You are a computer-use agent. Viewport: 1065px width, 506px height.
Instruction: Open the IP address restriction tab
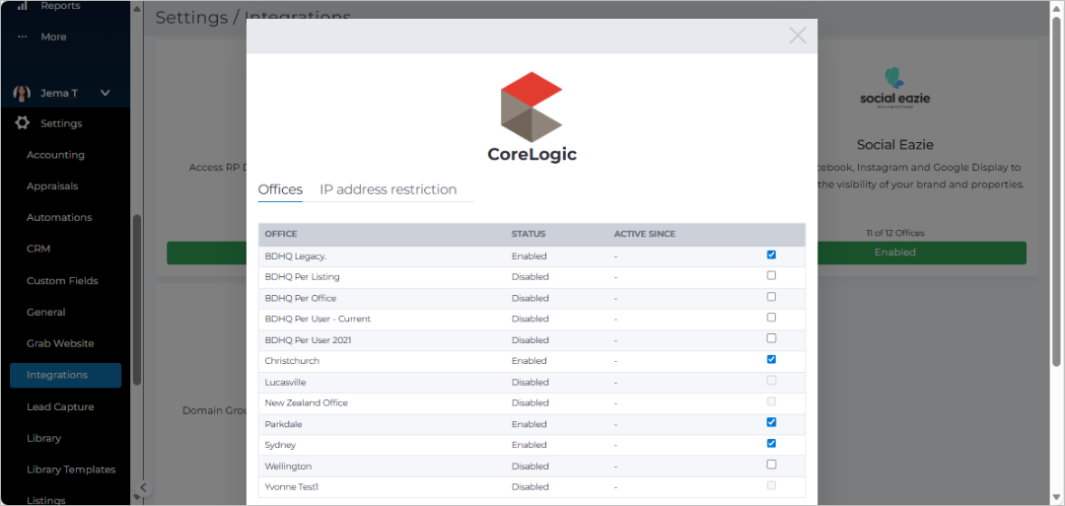(388, 189)
